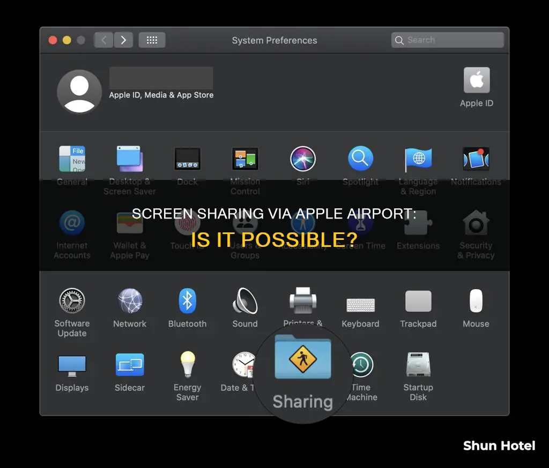The height and width of the screenshot is (468, 549).
Task: Open Language & Region preferences
Action: 418,159
